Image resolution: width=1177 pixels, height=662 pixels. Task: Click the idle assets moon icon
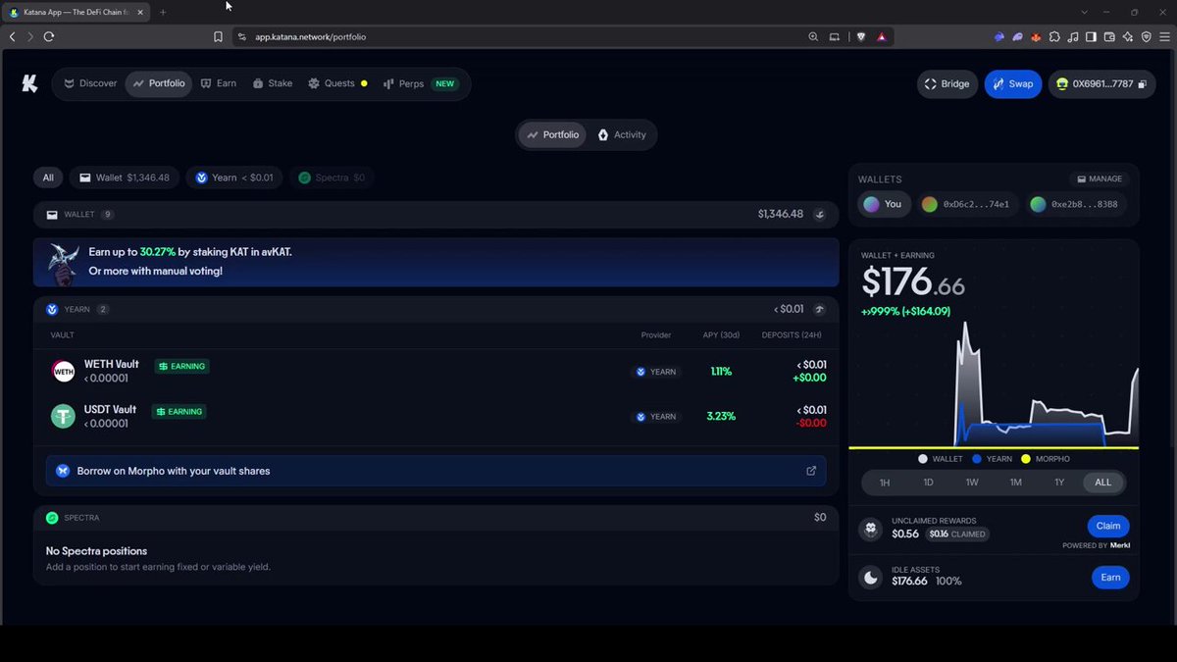tap(871, 578)
